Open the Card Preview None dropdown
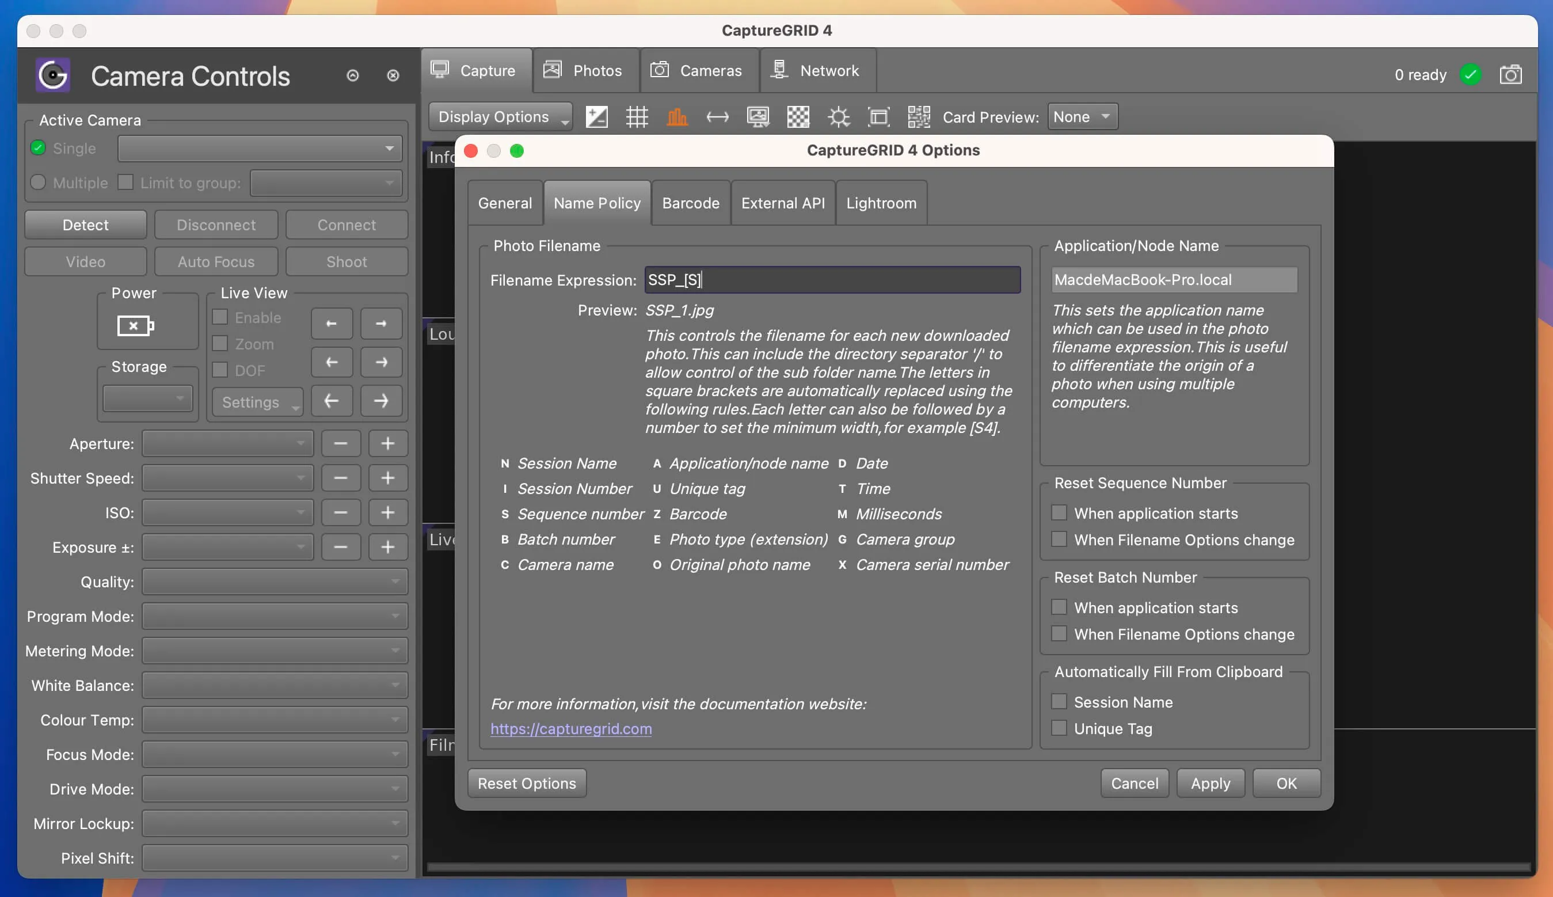Image resolution: width=1553 pixels, height=897 pixels. click(1083, 116)
